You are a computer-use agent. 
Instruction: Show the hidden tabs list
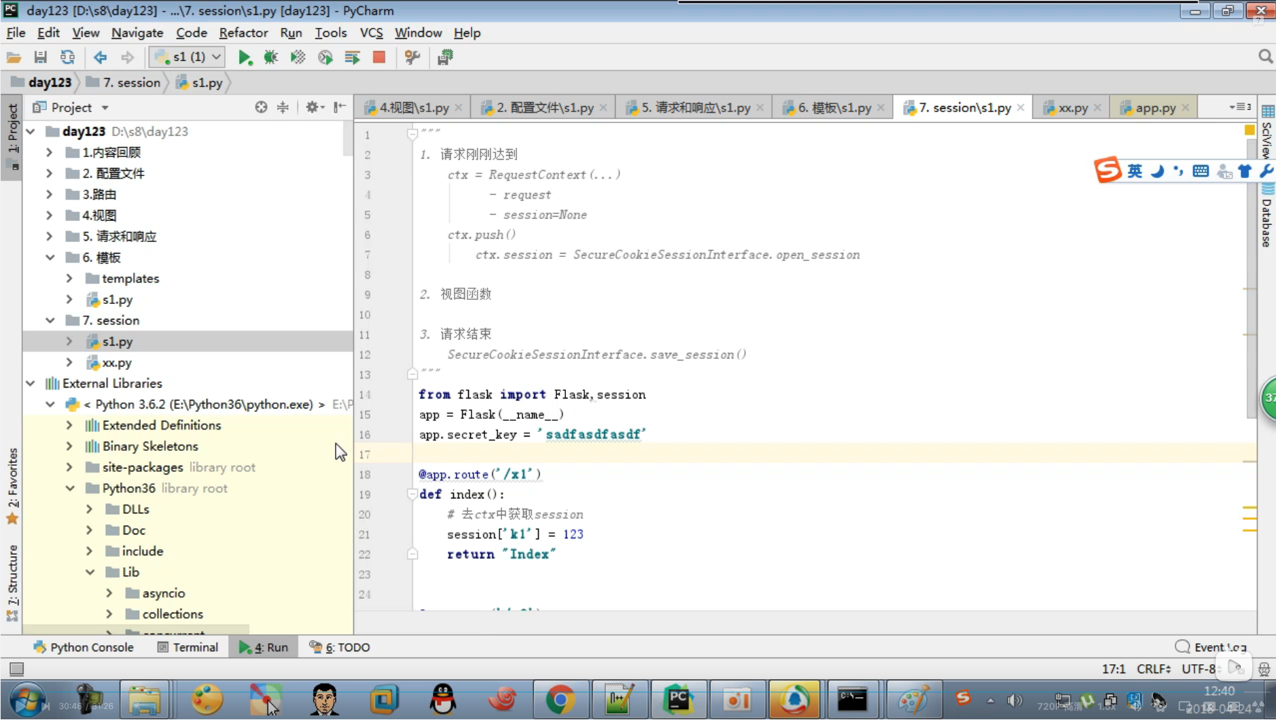(x=1240, y=107)
